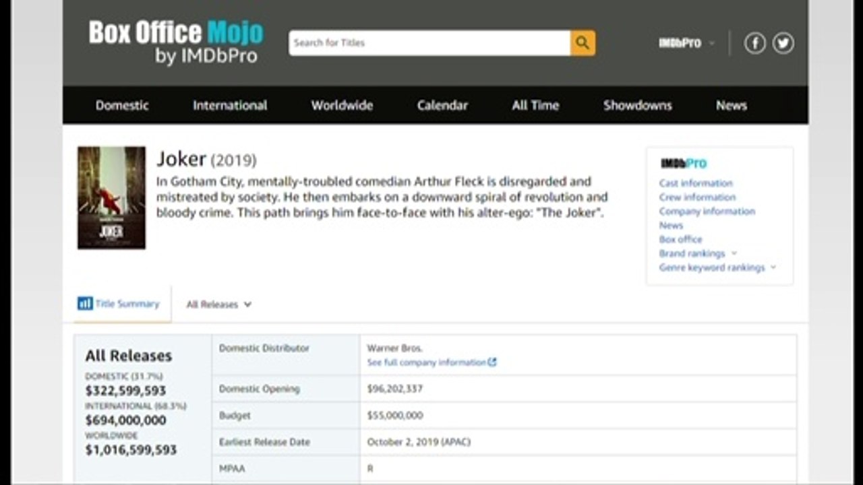Open the Box office sidebar link
The height and width of the screenshot is (485, 863).
click(680, 239)
